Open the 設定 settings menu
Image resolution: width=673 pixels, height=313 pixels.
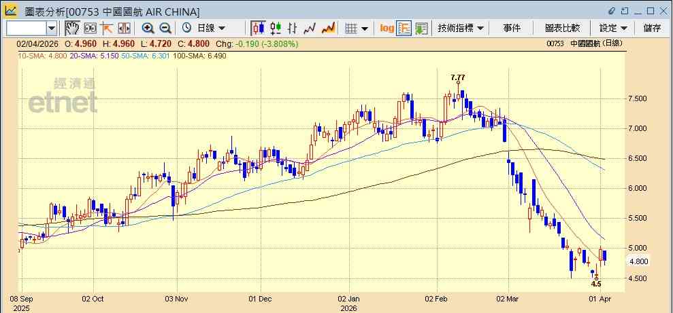pos(613,28)
